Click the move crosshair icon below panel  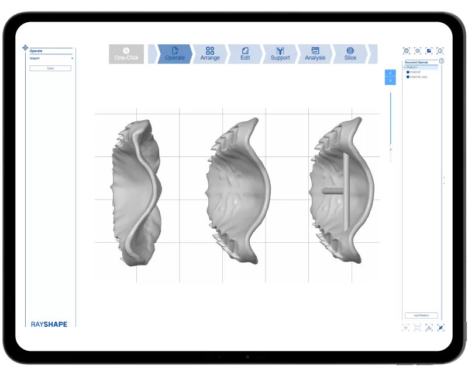(x=407, y=327)
